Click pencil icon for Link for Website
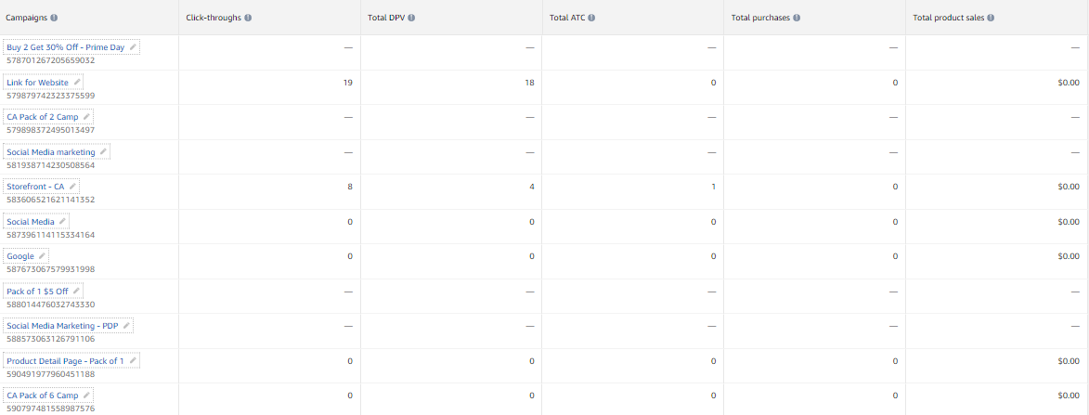 point(77,83)
